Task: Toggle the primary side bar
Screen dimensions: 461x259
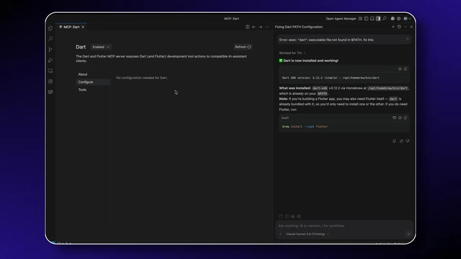Action: [366, 19]
